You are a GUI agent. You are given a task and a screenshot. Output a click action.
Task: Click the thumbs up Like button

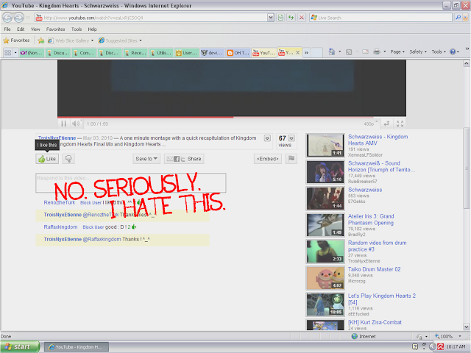tap(47, 159)
